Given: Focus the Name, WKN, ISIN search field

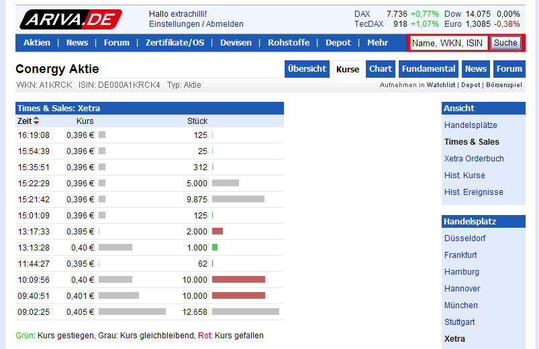Looking at the screenshot, I should coord(448,43).
